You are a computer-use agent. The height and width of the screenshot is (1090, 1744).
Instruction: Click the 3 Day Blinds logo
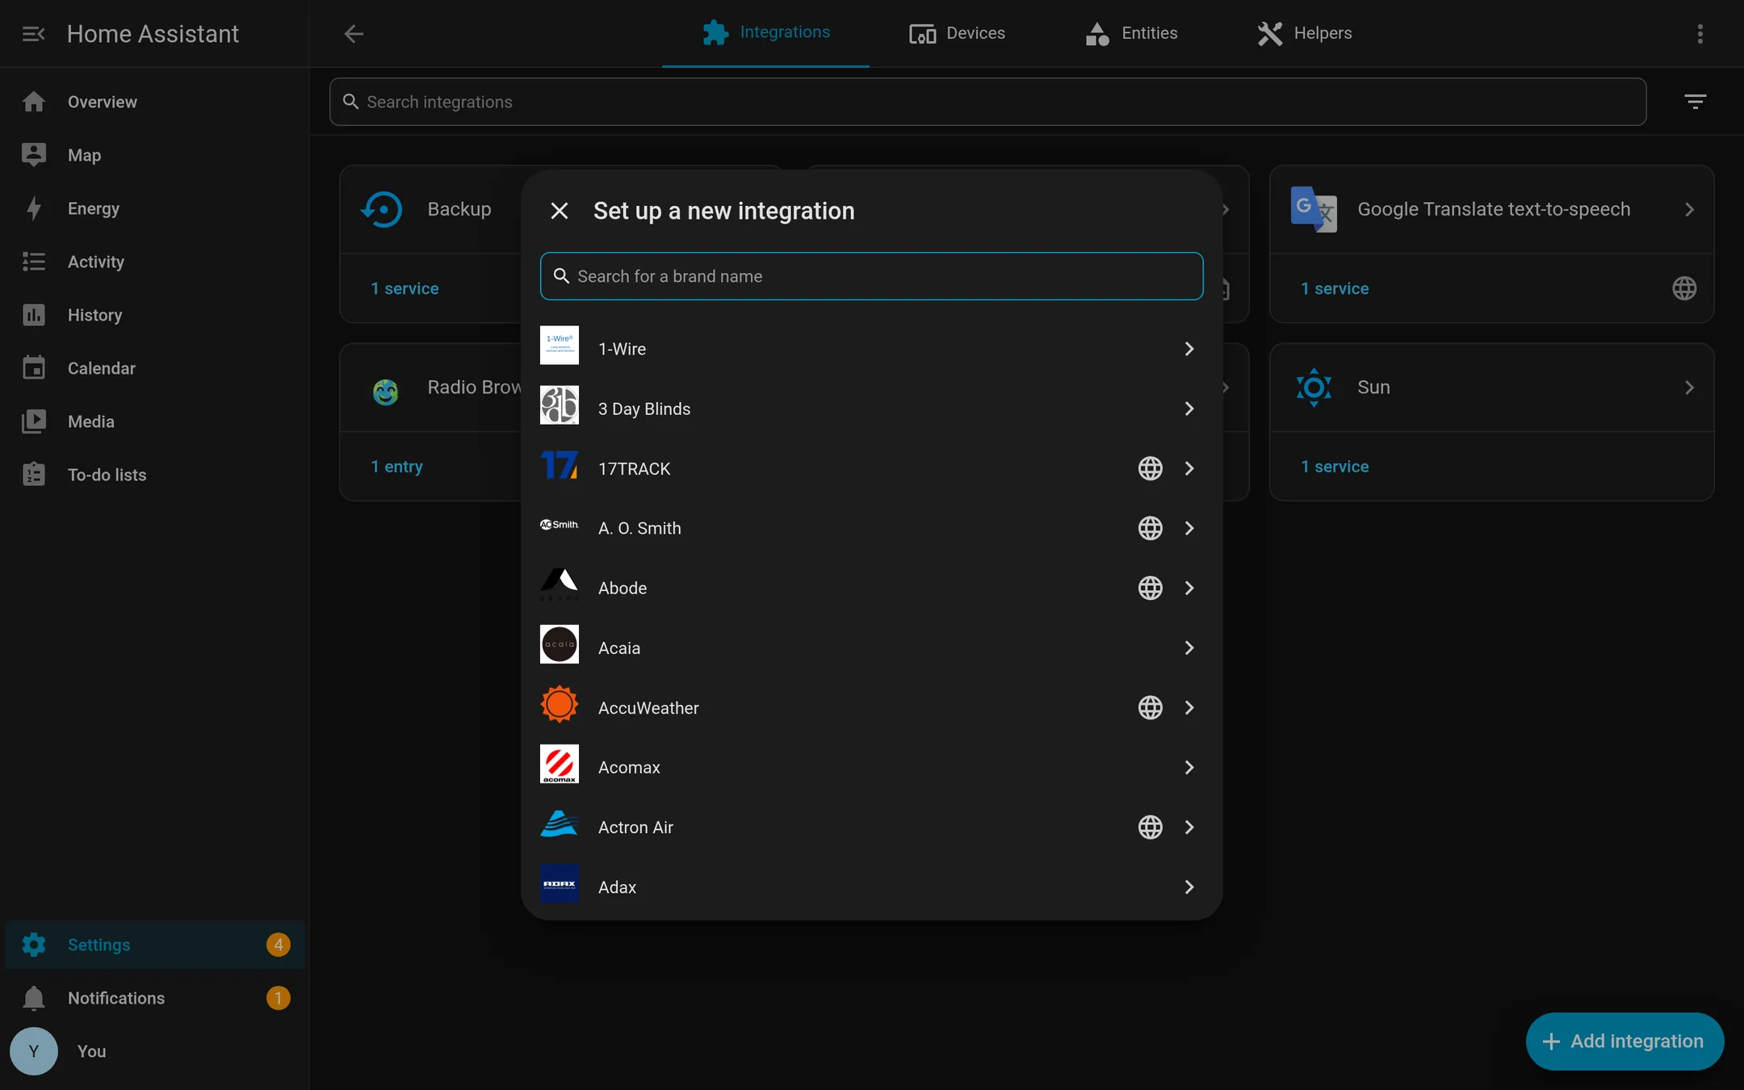[x=560, y=405]
